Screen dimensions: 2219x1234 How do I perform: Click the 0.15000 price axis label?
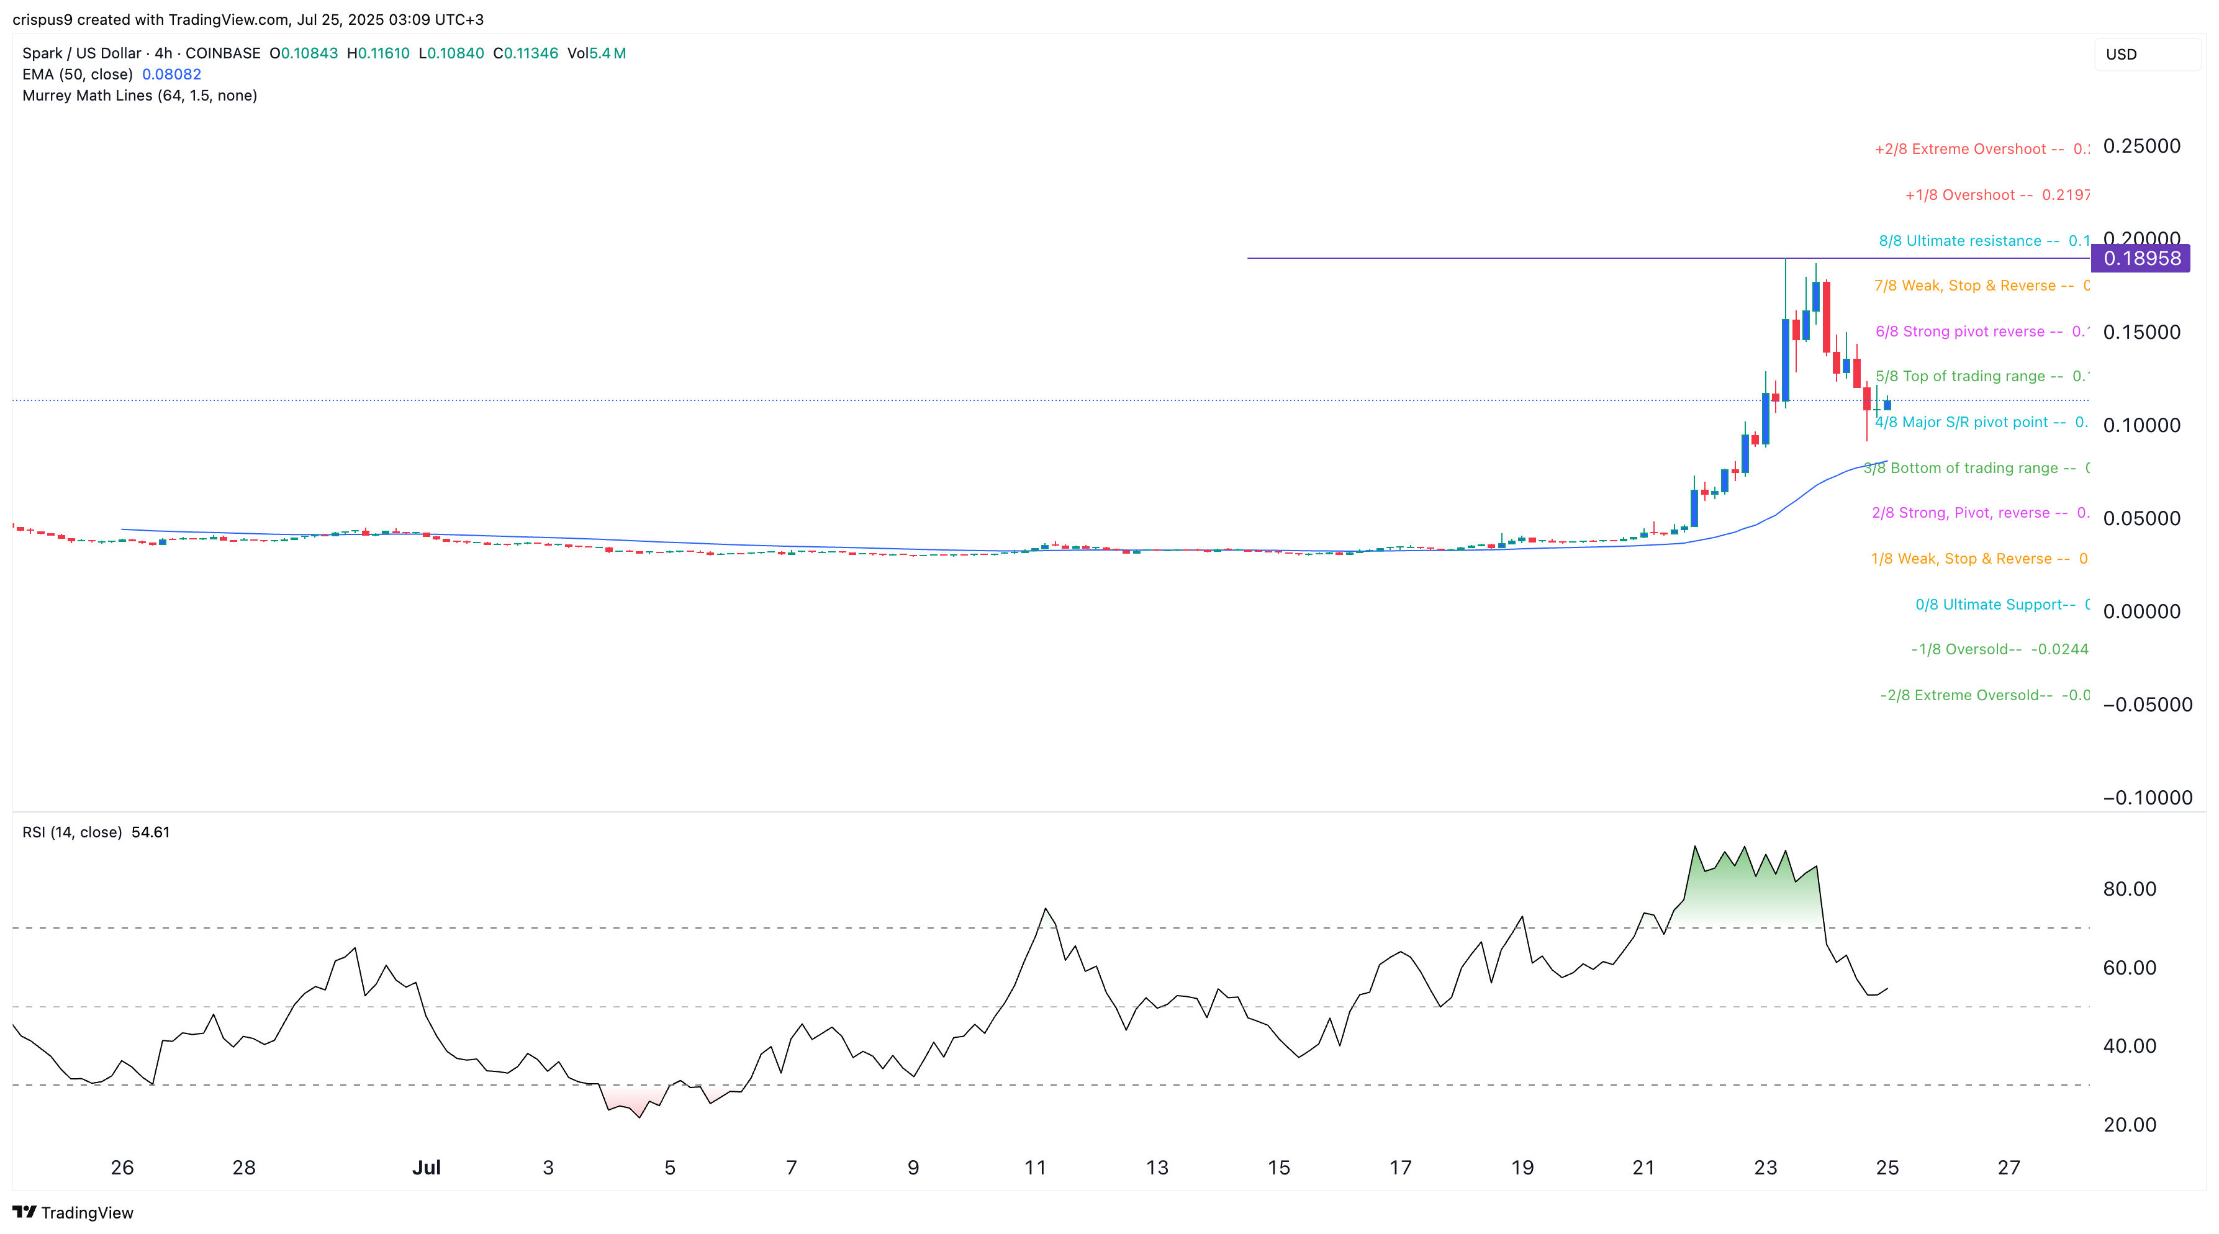2141,331
